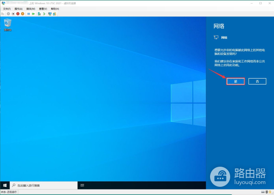This screenshot has width=274, height=195.
Task: Revert the VM using the green arrow icon
Action: 44,14
